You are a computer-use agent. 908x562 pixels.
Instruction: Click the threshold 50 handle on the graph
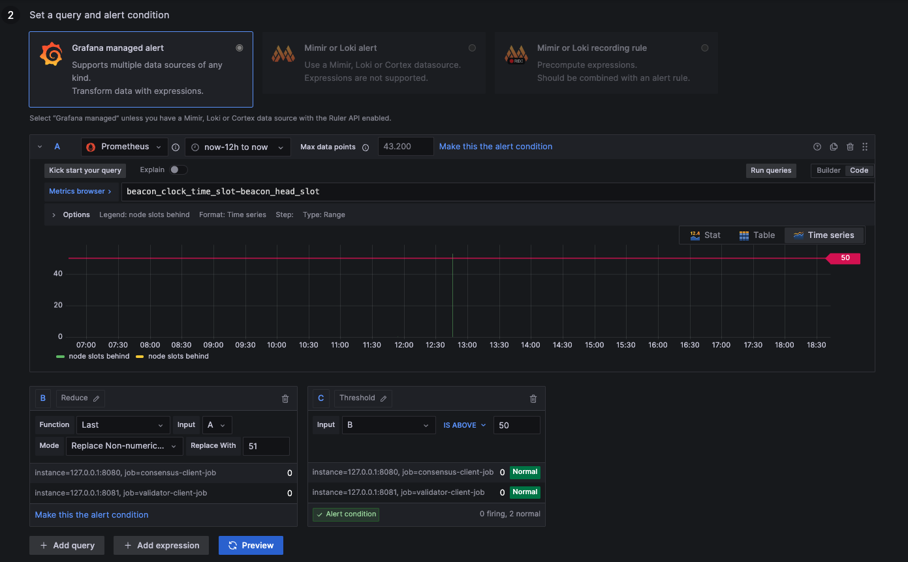(x=844, y=258)
